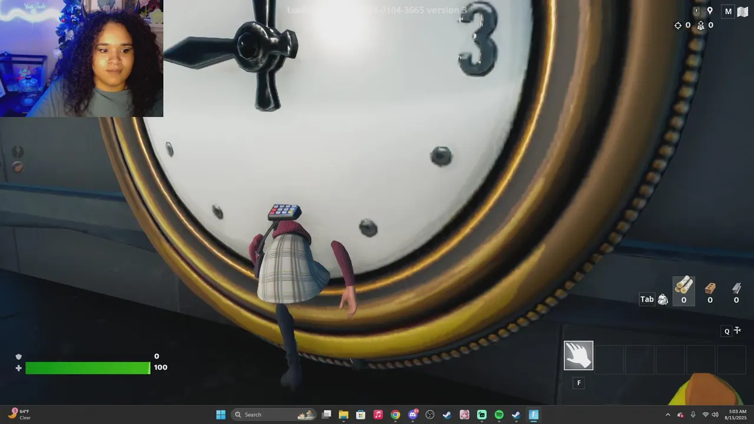The height and width of the screenshot is (424, 754).
Task: Select the location pin marker icon
Action: pos(710,11)
